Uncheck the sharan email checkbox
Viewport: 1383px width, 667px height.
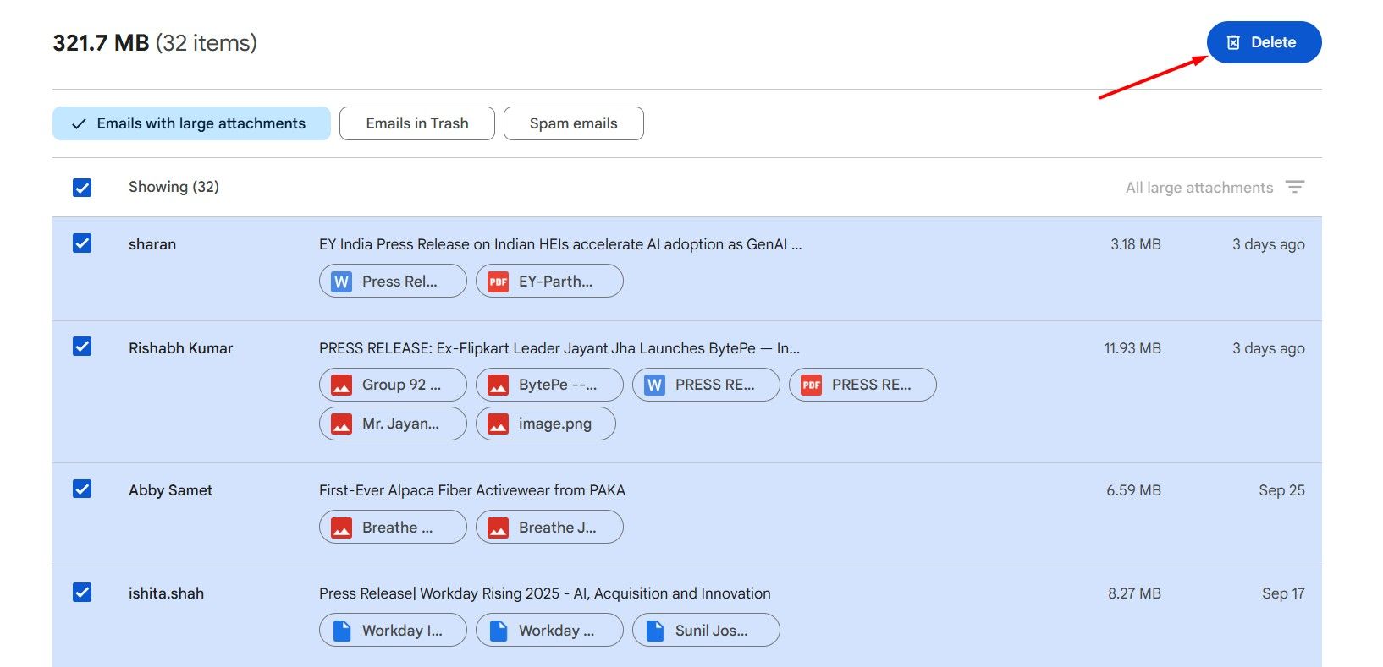point(82,243)
